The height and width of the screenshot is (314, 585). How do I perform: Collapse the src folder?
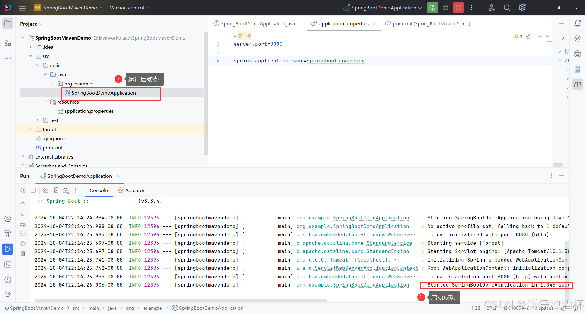coord(30,56)
